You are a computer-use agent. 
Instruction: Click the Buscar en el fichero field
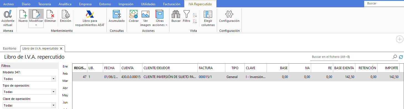pos(351,57)
